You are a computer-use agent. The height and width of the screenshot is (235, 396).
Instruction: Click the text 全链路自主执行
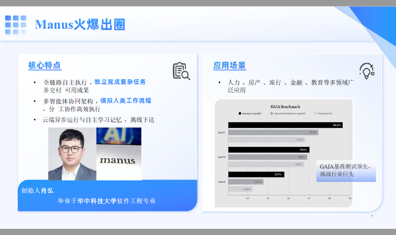[65, 82]
